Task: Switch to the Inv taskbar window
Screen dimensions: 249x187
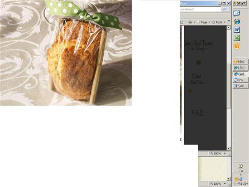Action: pyautogui.click(x=240, y=80)
